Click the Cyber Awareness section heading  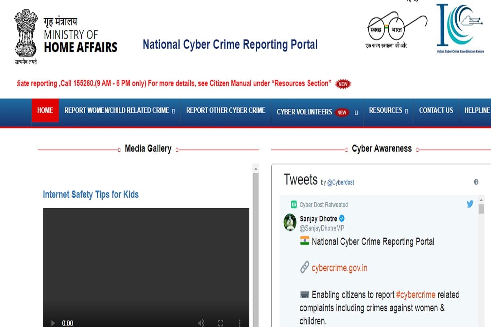click(382, 148)
